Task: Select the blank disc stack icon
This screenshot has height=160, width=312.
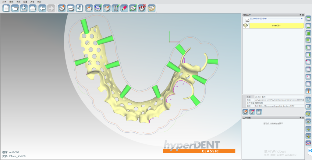Action: [71, 8]
